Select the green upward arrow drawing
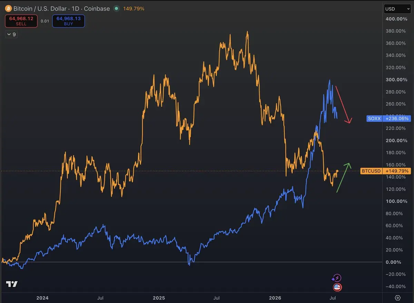This screenshot has height=303, width=414. click(x=343, y=177)
